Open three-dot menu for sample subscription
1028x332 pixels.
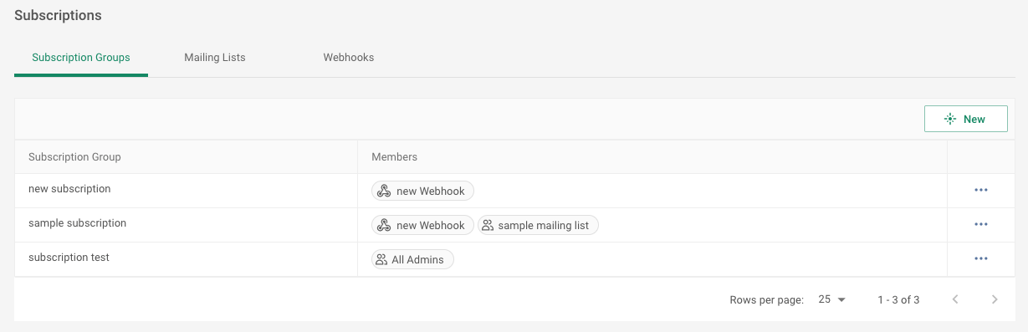981,225
